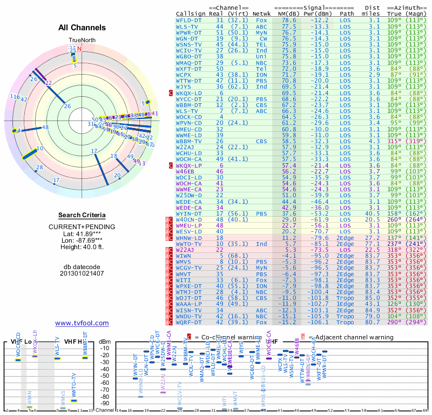Click the WNDU-TV callsign
This screenshot has height=415, width=432.
188,317
